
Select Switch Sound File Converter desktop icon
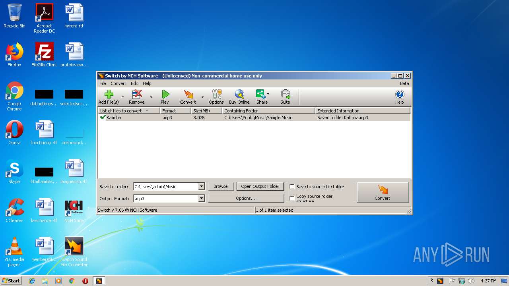coord(74,252)
